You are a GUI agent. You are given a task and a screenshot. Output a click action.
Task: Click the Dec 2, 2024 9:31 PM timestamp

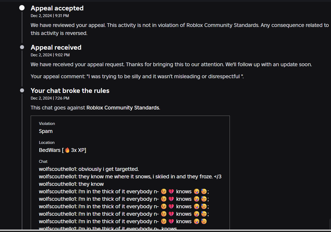[x=50, y=16]
